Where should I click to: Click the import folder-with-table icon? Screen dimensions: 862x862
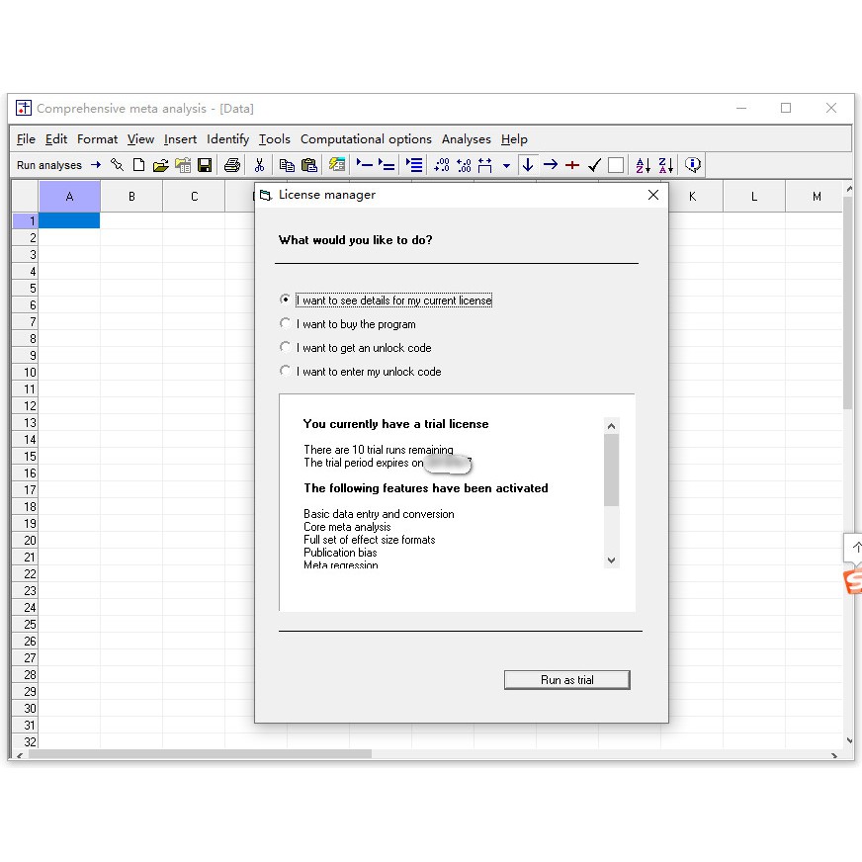183,165
